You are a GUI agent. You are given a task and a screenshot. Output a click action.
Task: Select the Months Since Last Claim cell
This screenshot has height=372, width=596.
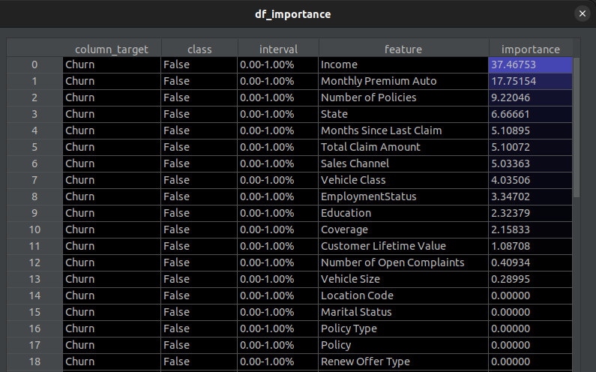click(403, 130)
